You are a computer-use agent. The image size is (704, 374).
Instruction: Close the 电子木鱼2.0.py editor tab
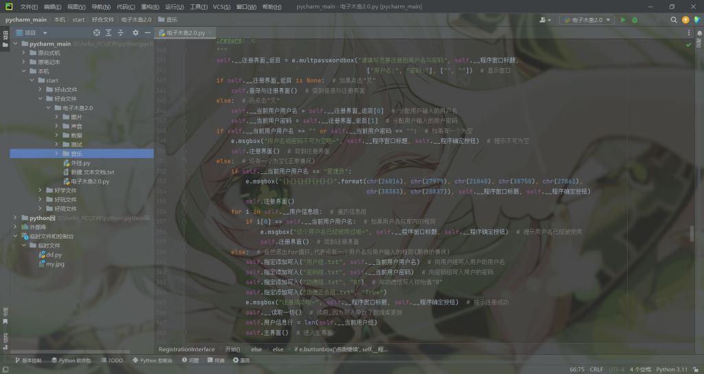210,33
